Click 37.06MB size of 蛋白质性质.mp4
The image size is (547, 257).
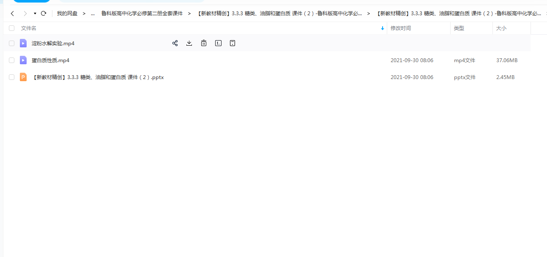pyautogui.click(x=507, y=60)
